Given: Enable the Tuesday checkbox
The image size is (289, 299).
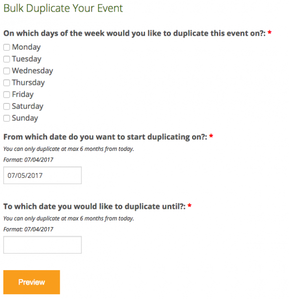Looking at the screenshot, I should (7, 59).
